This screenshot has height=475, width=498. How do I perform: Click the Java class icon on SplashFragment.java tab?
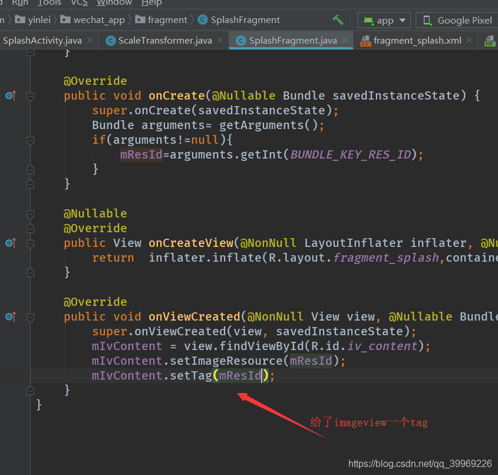point(241,41)
